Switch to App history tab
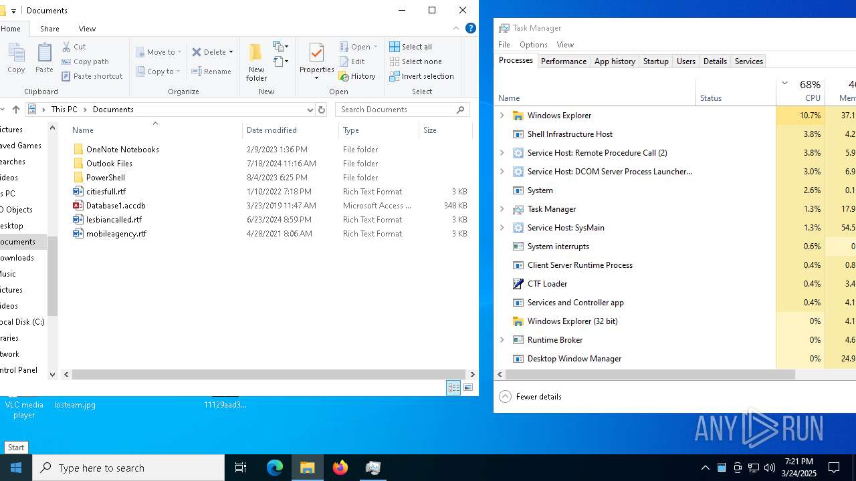Image resolution: width=856 pixels, height=481 pixels. point(615,61)
